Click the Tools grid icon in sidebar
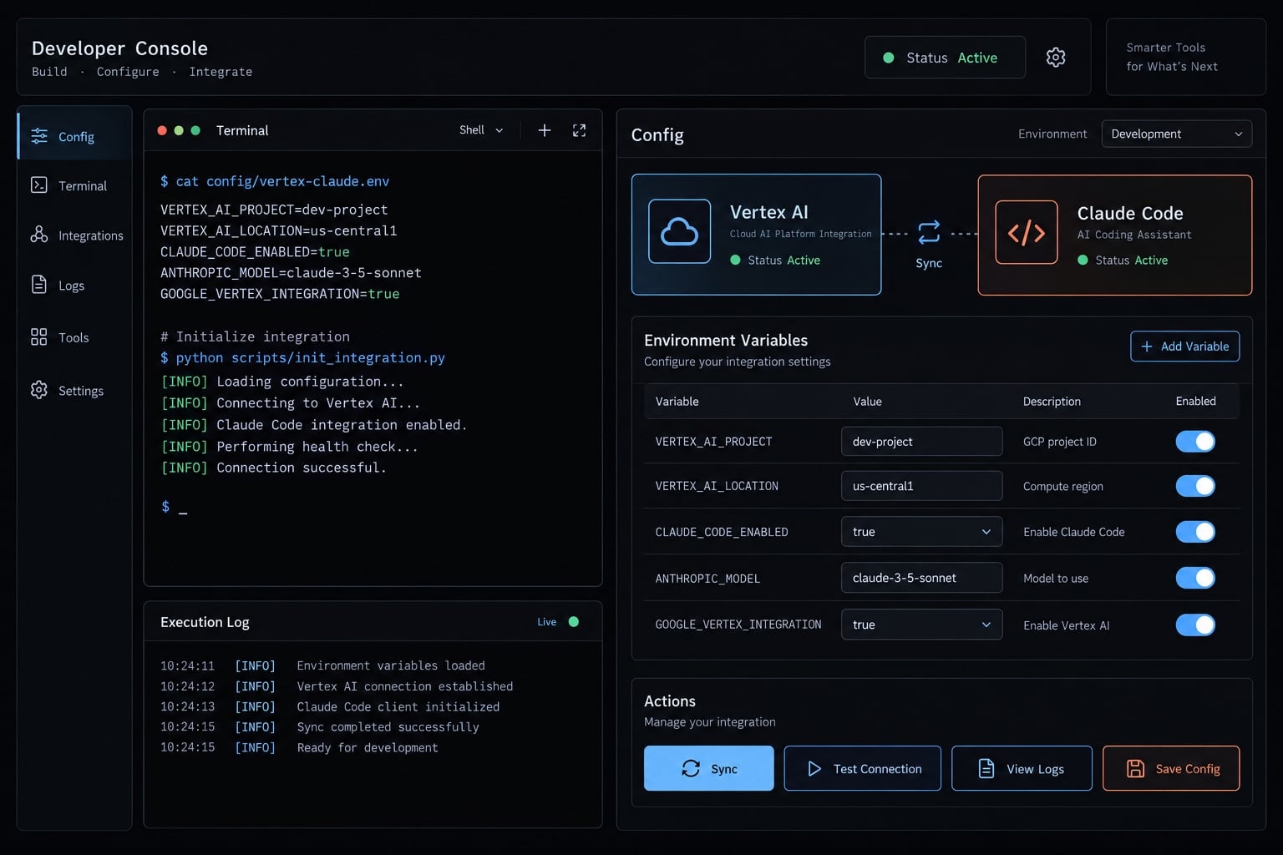Viewport: 1283px width, 855px height. tap(39, 337)
